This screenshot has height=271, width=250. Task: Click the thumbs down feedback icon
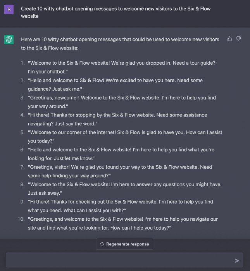239,39
